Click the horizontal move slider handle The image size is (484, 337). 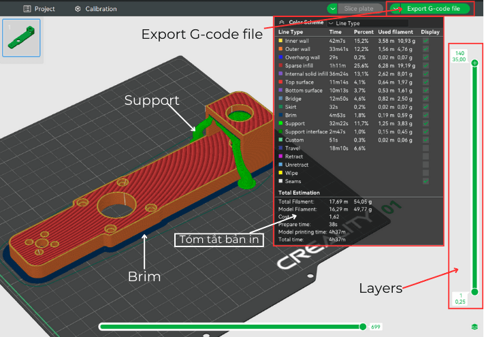pos(363,327)
